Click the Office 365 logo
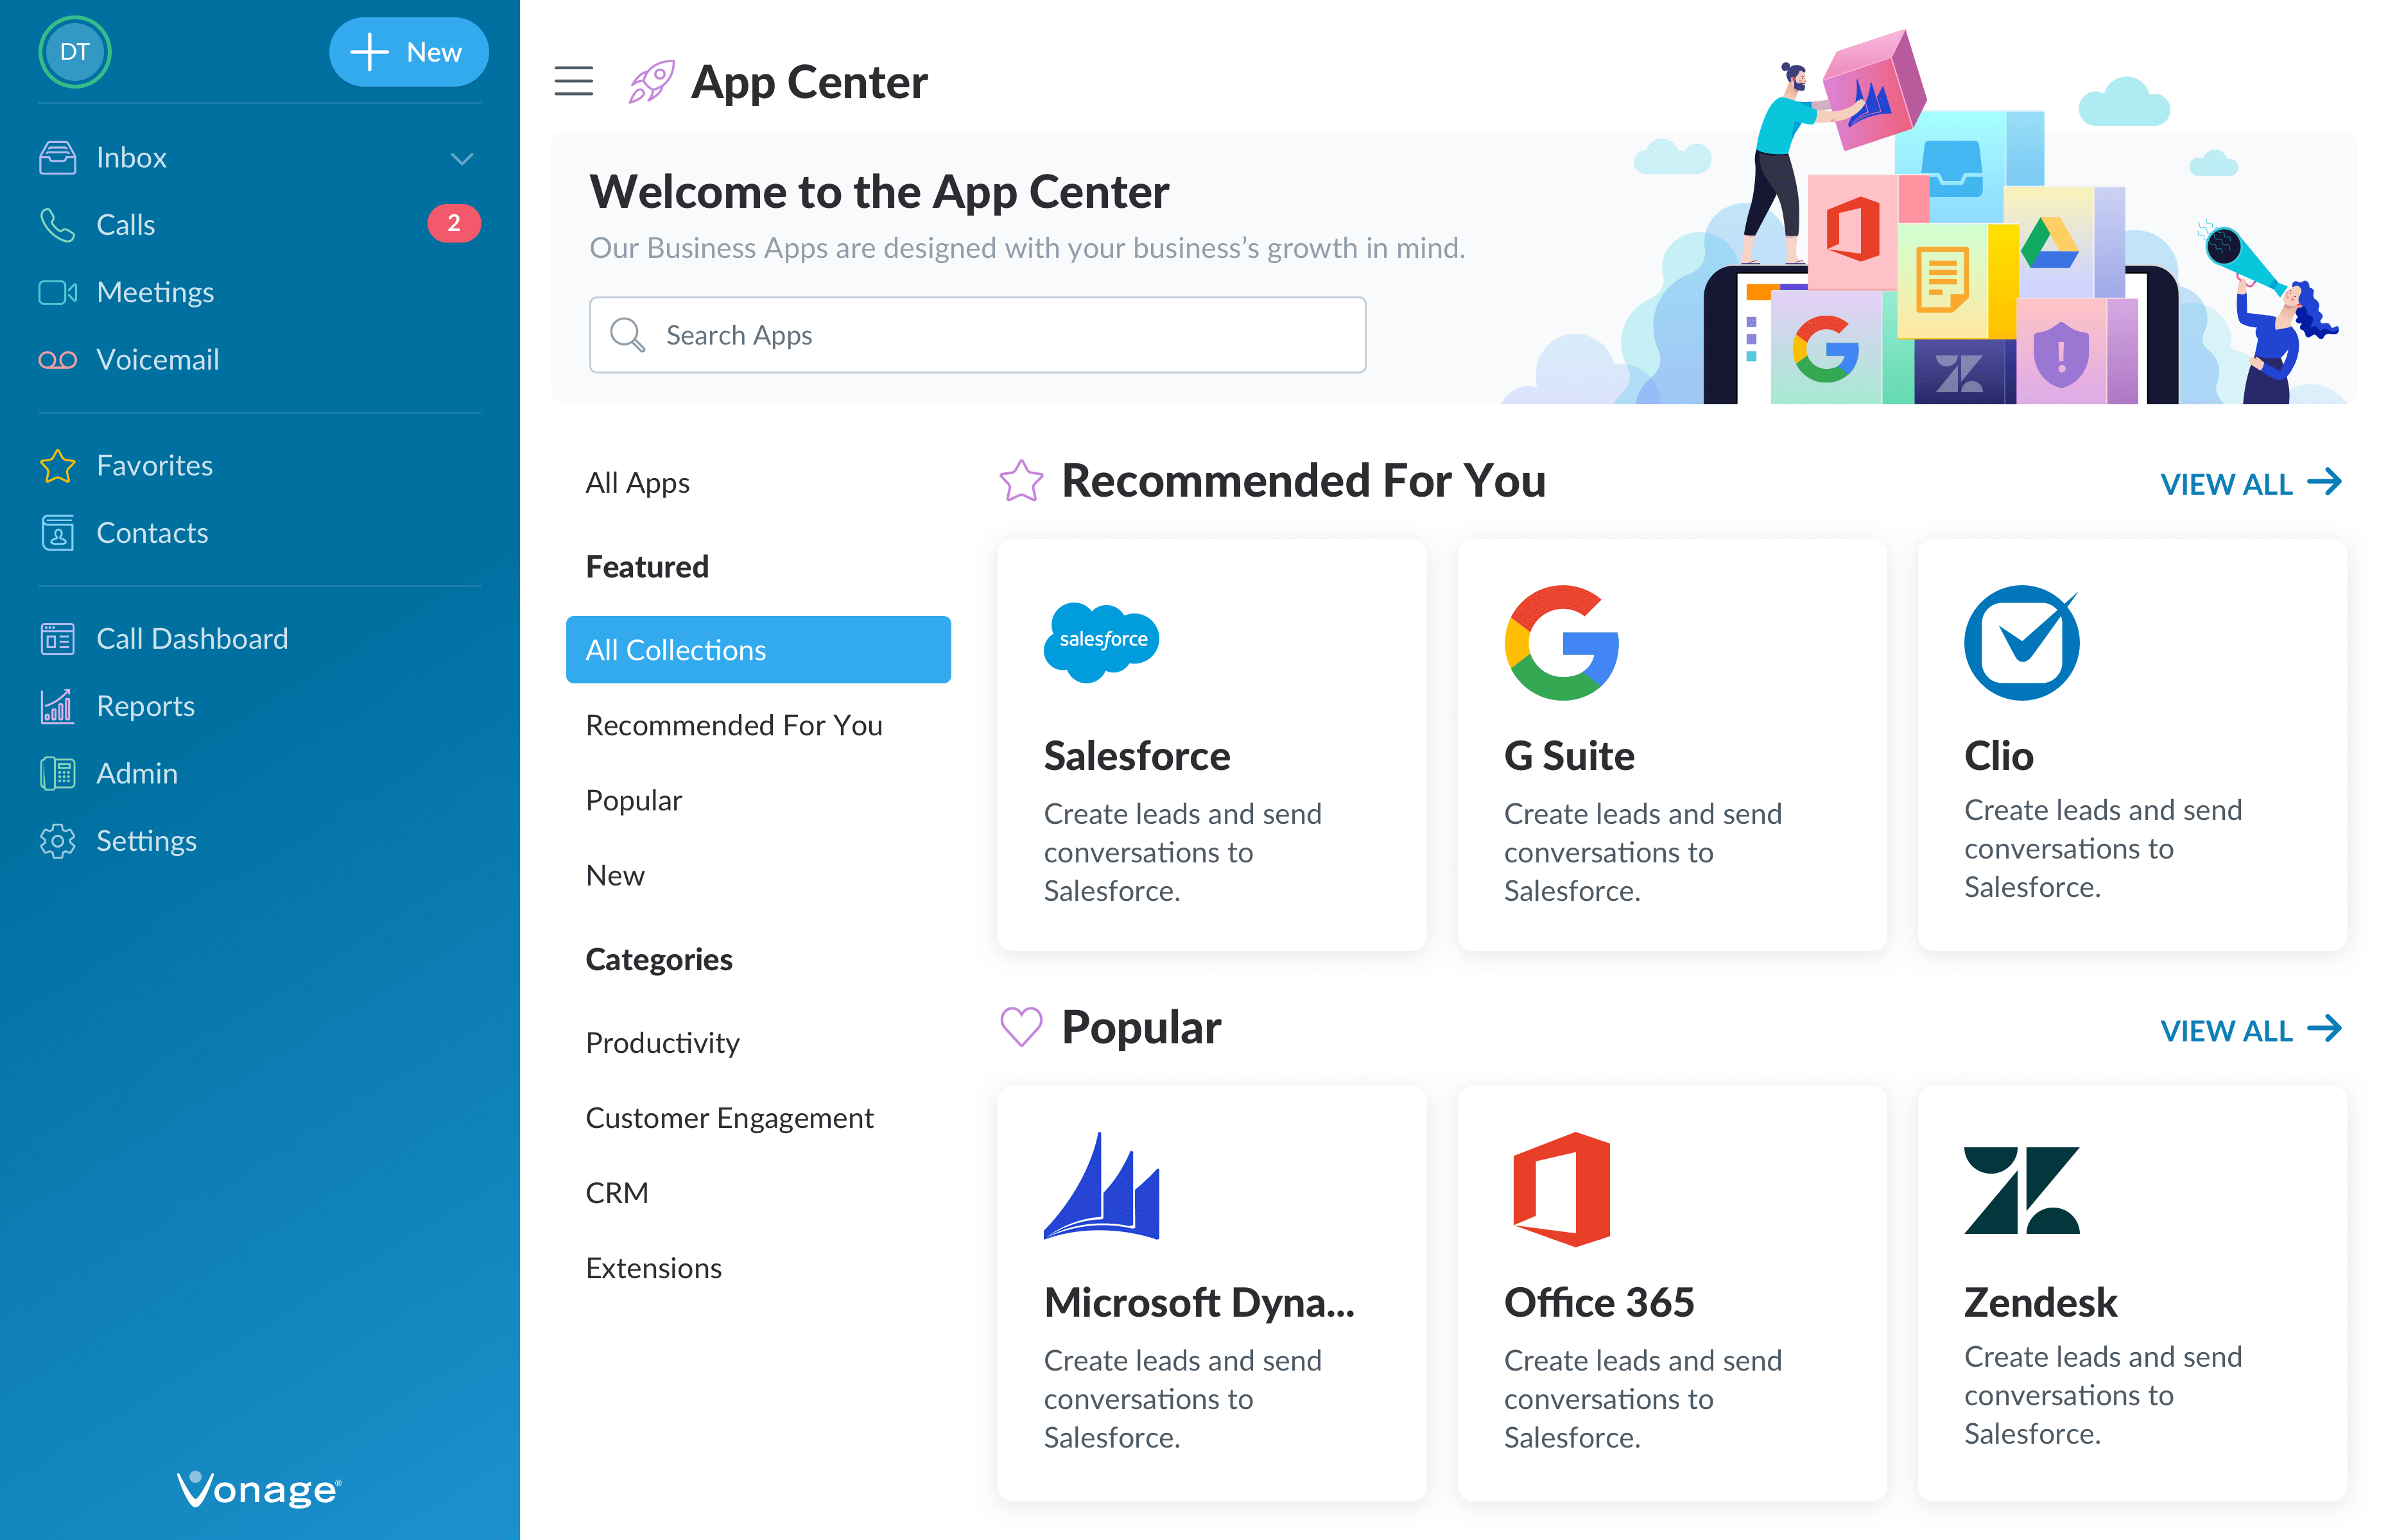The height and width of the screenshot is (1540, 2388). click(x=1562, y=1189)
